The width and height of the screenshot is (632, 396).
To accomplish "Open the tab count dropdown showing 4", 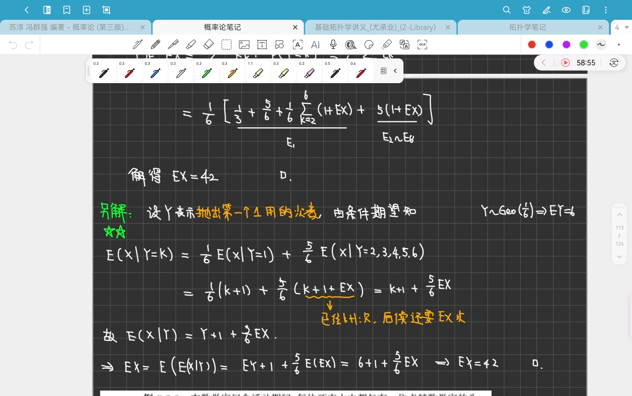I will [622, 27].
